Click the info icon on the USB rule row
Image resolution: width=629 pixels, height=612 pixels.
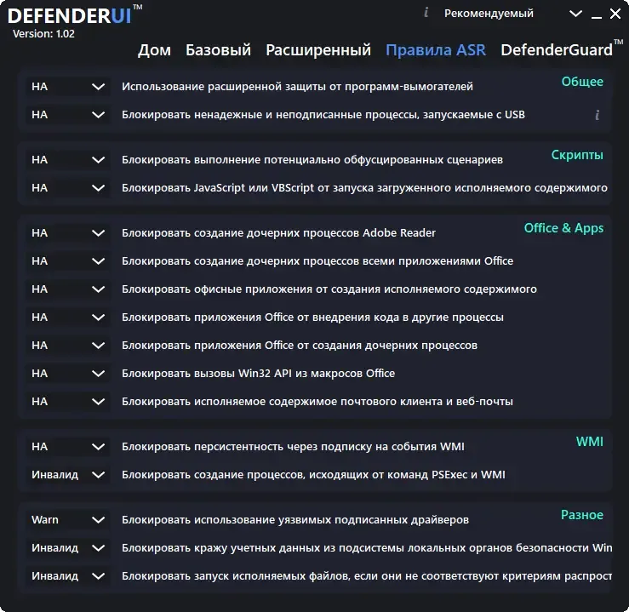[x=598, y=115]
